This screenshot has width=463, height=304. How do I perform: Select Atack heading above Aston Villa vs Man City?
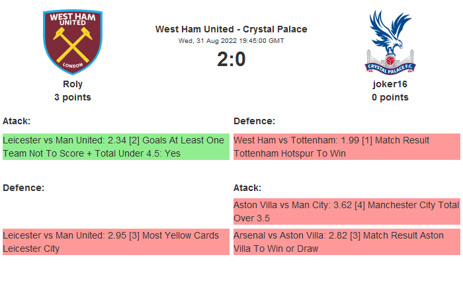point(247,188)
